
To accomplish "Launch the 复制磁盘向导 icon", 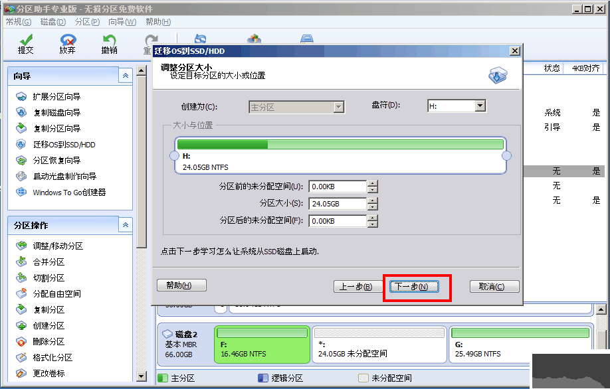I will pos(21,112).
